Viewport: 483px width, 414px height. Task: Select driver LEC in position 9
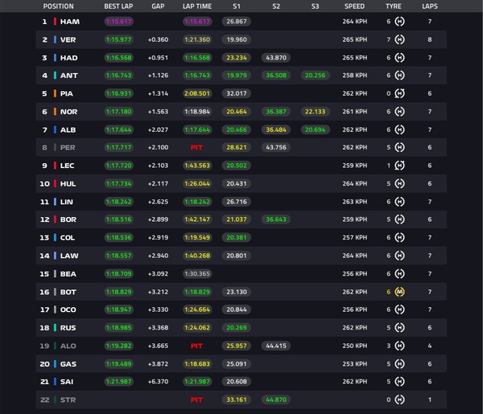tap(67, 166)
